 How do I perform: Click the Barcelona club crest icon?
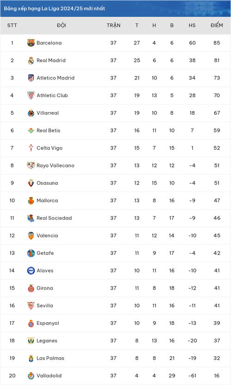click(x=31, y=43)
